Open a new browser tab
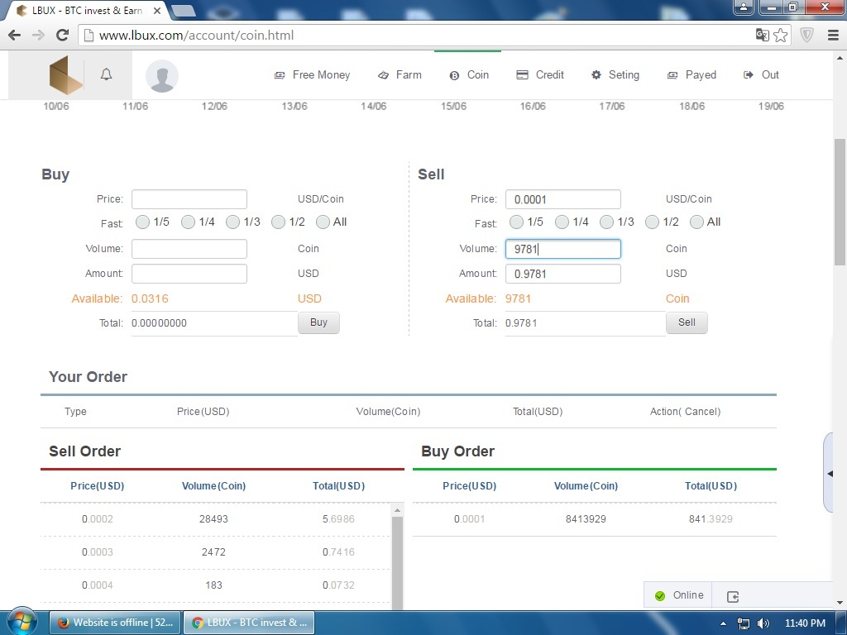Image resolution: width=847 pixels, height=635 pixels. 183,10
